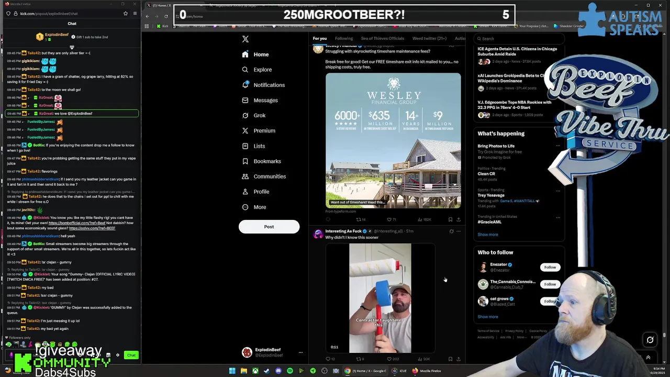
Task: Open Profile in X sidebar
Action: coord(255,192)
